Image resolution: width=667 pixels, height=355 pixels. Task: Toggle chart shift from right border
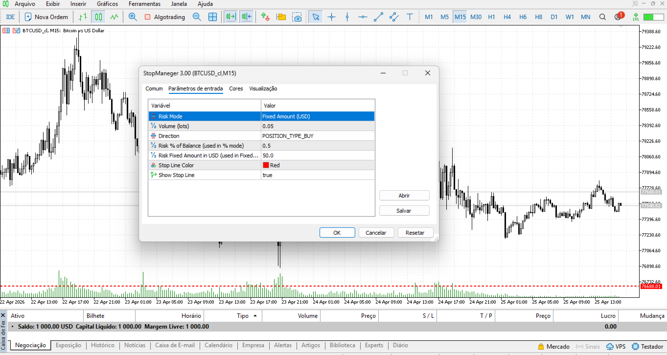[x=246, y=17]
